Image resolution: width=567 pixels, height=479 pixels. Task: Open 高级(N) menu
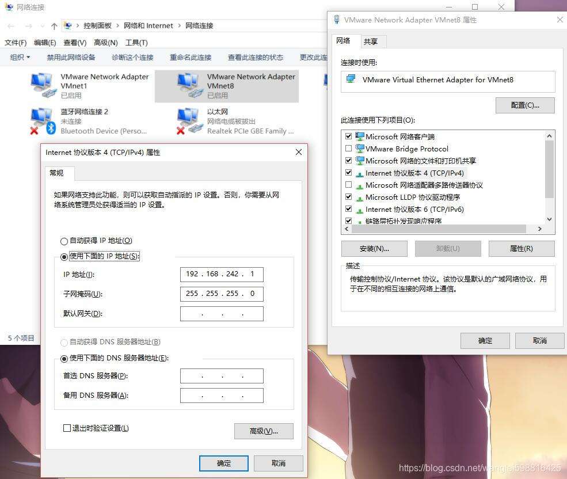(x=105, y=43)
